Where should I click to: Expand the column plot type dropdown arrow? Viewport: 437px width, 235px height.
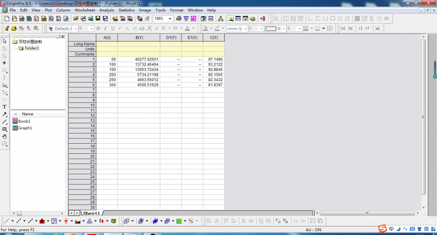[x=48, y=221]
